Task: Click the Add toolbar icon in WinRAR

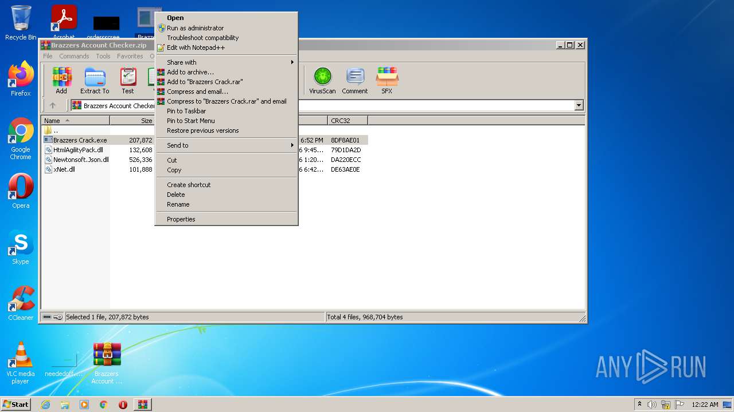Action: (x=61, y=81)
